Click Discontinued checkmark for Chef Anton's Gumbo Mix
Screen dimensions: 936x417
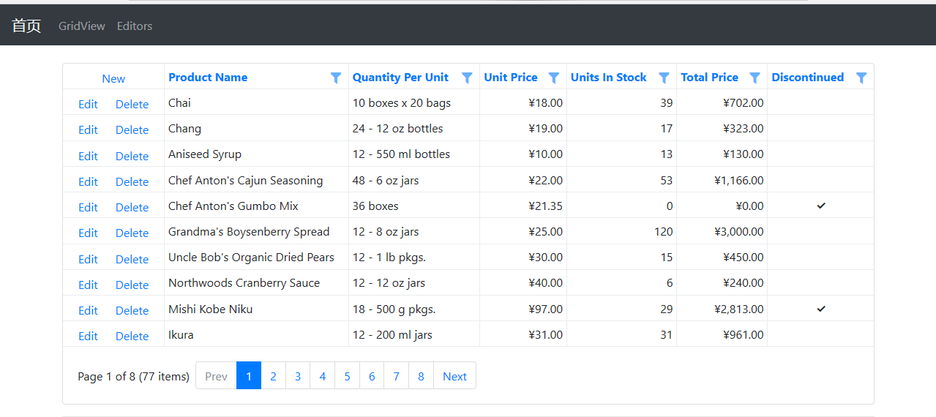[820, 206]
